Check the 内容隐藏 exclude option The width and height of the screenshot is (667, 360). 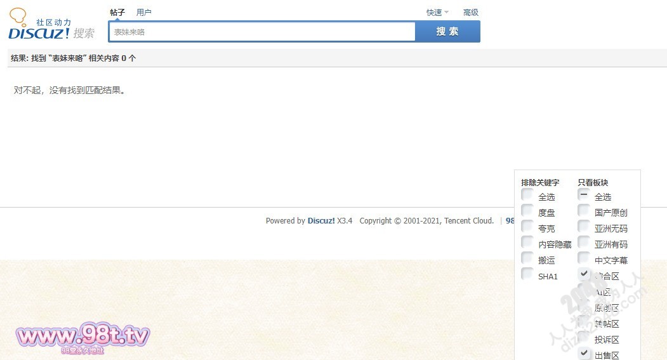click(527, 242)
